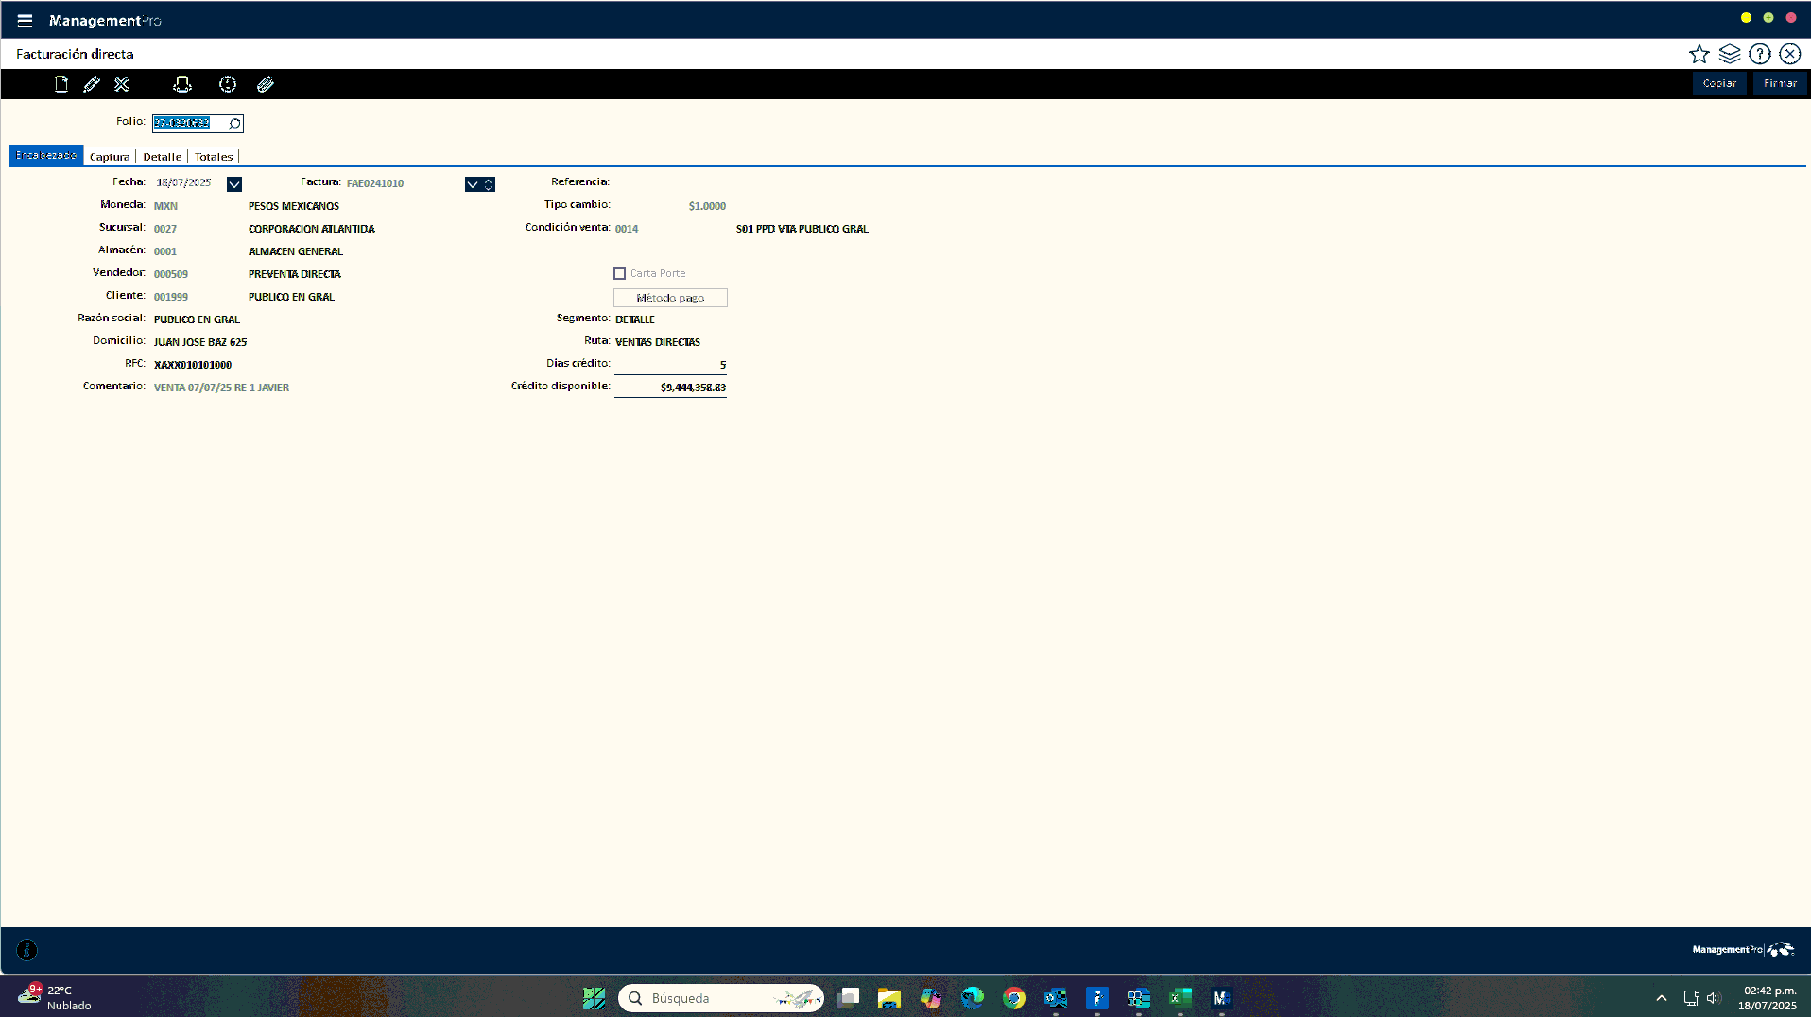Open Windows Start button
The image size is (1811, 1017).
point(594,998)
